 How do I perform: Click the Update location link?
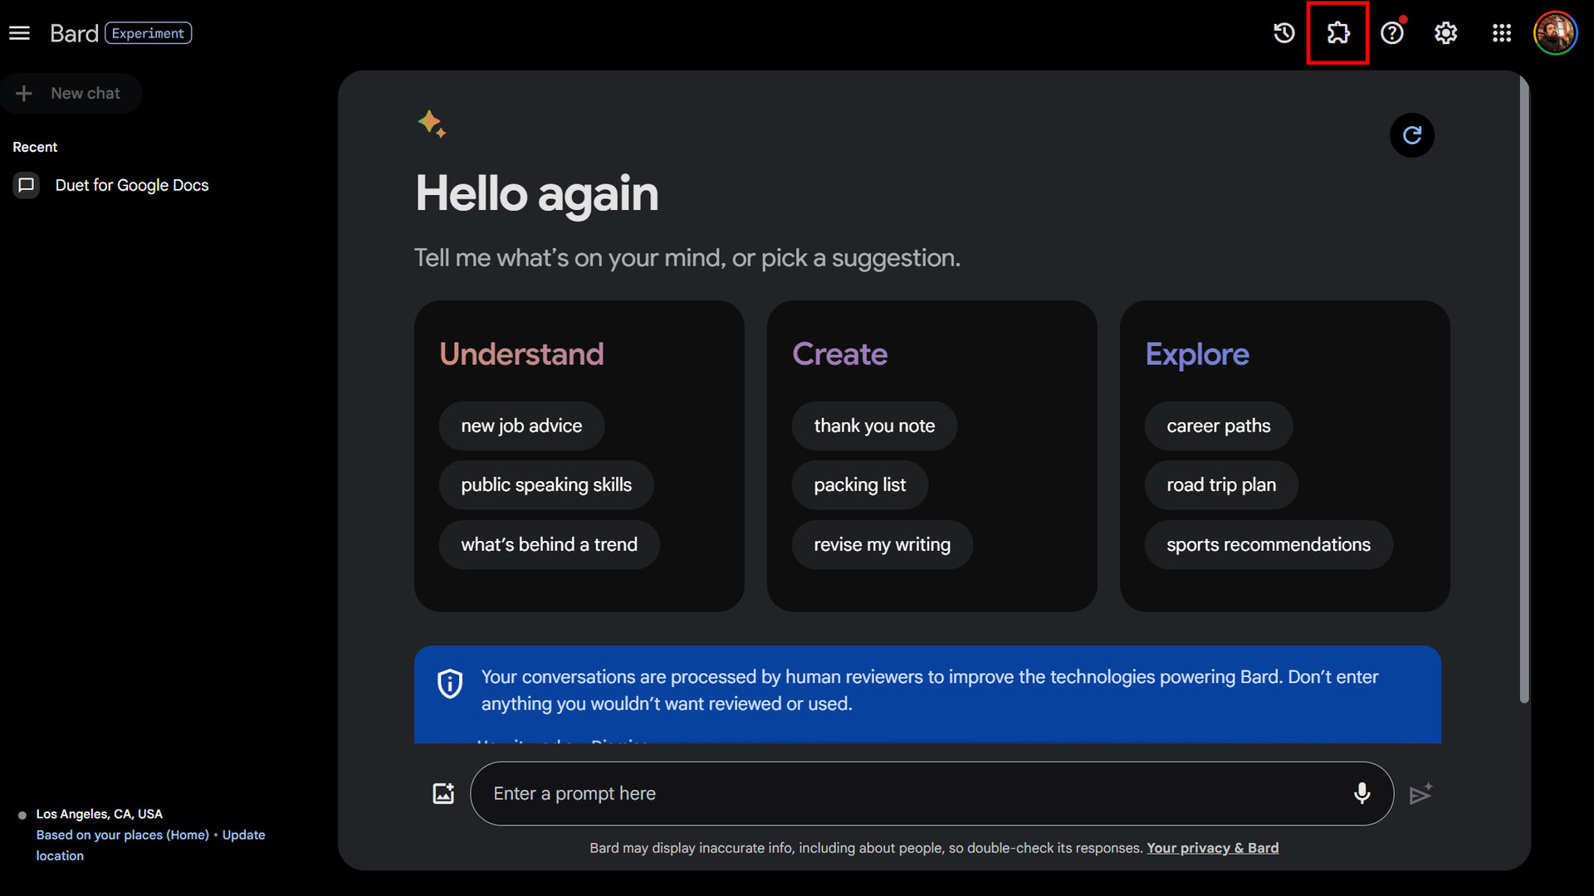tap(243, 835)
